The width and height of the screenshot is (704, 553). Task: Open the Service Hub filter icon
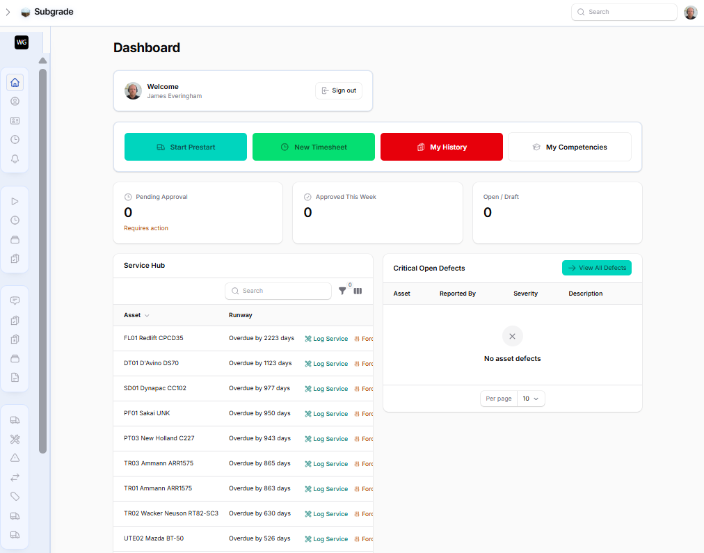click(x=343, y=291)
